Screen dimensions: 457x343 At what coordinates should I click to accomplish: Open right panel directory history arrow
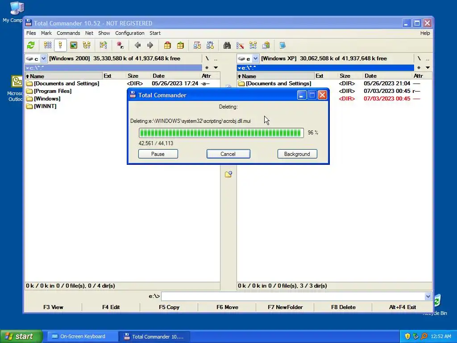click(x=428, y=68)
